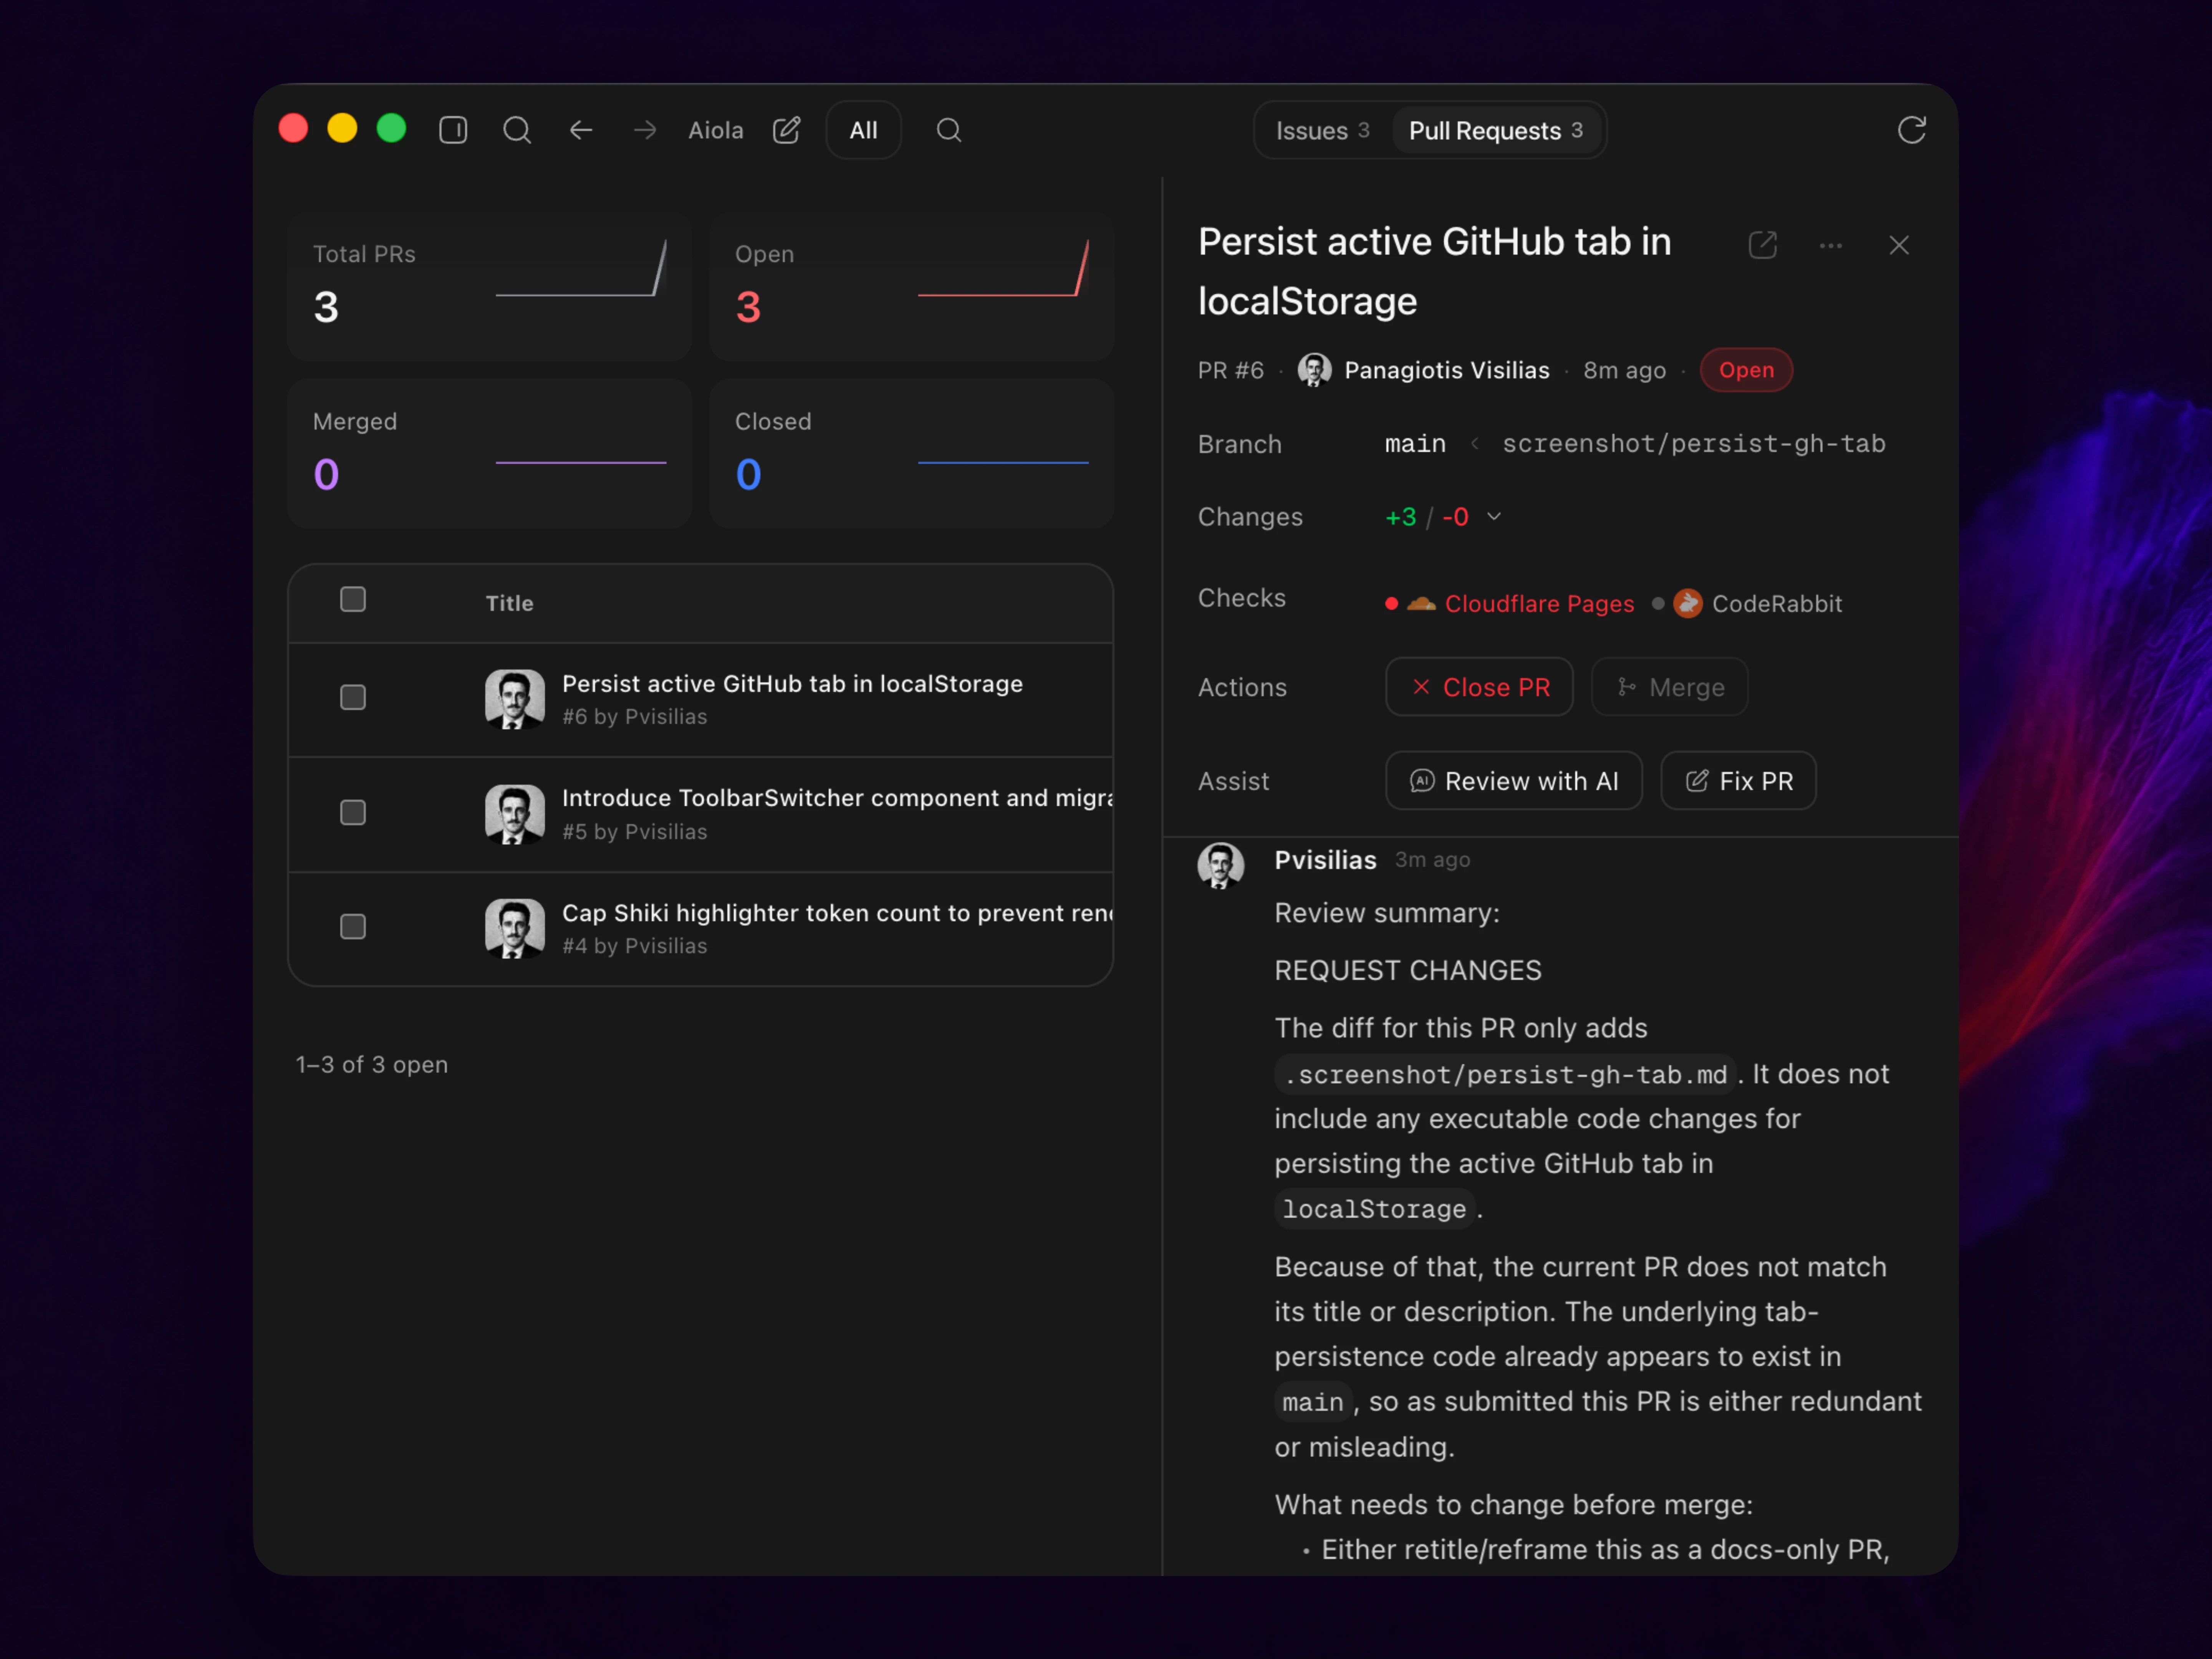Refresh the pull request list
The image size is (2212, 1659).
1912,130
